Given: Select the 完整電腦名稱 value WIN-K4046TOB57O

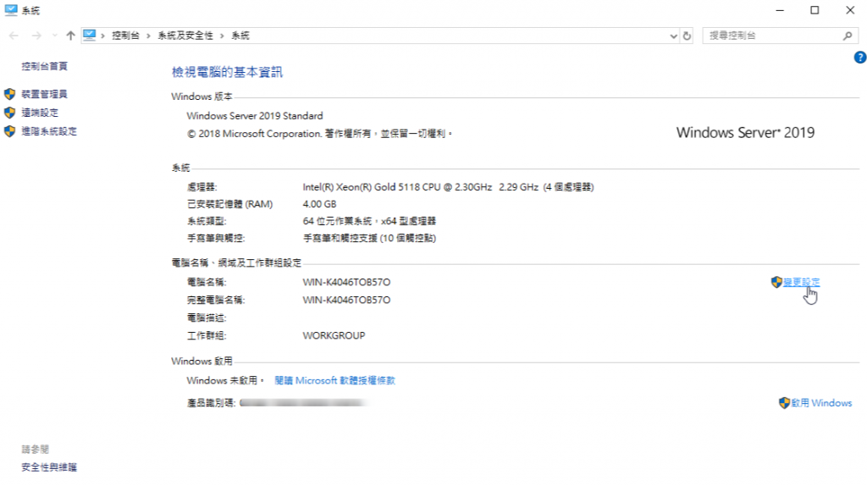Looking at the screenshot, I should (346, 301).
